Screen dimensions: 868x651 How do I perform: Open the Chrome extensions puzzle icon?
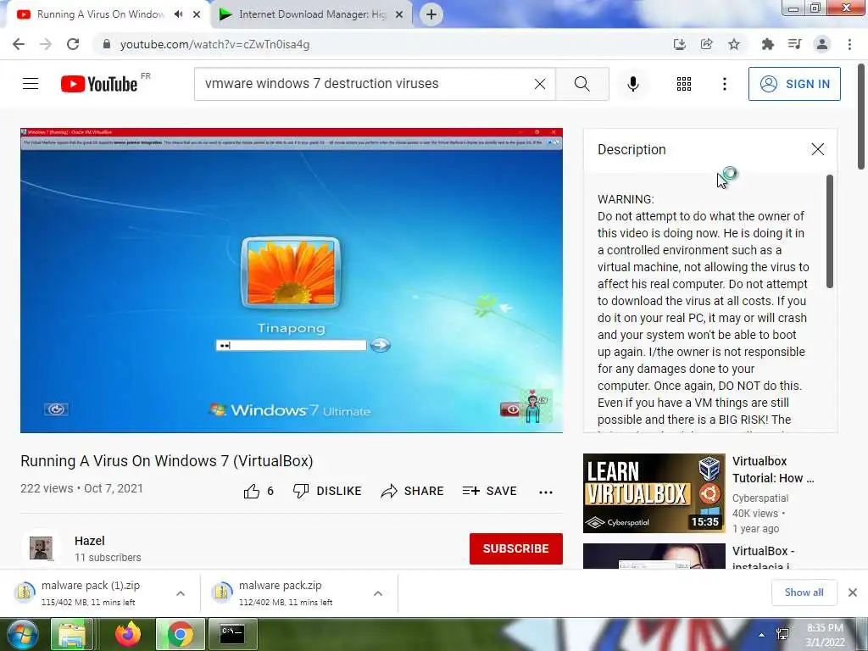(767, 44)
